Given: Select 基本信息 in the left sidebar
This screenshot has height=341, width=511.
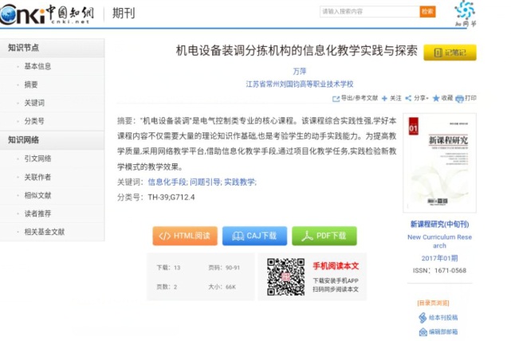Looking at the screenshot, I should point(37,66).
